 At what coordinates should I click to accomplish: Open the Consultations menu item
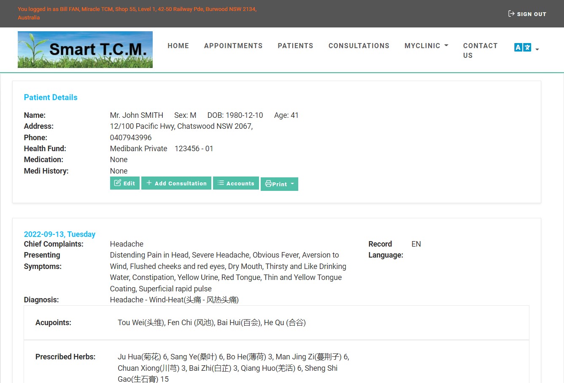pyautogui.click(x=359, y=46)
